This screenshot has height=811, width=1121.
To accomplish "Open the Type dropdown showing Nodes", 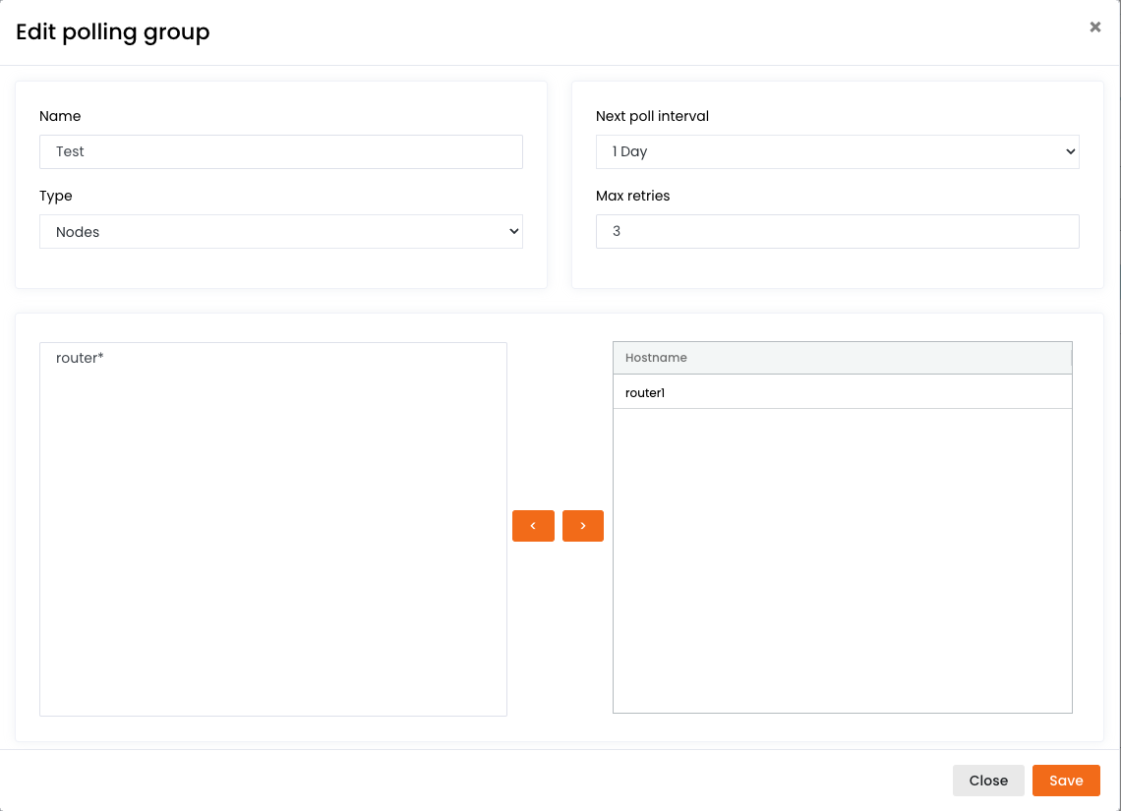I will coord(280,232).
